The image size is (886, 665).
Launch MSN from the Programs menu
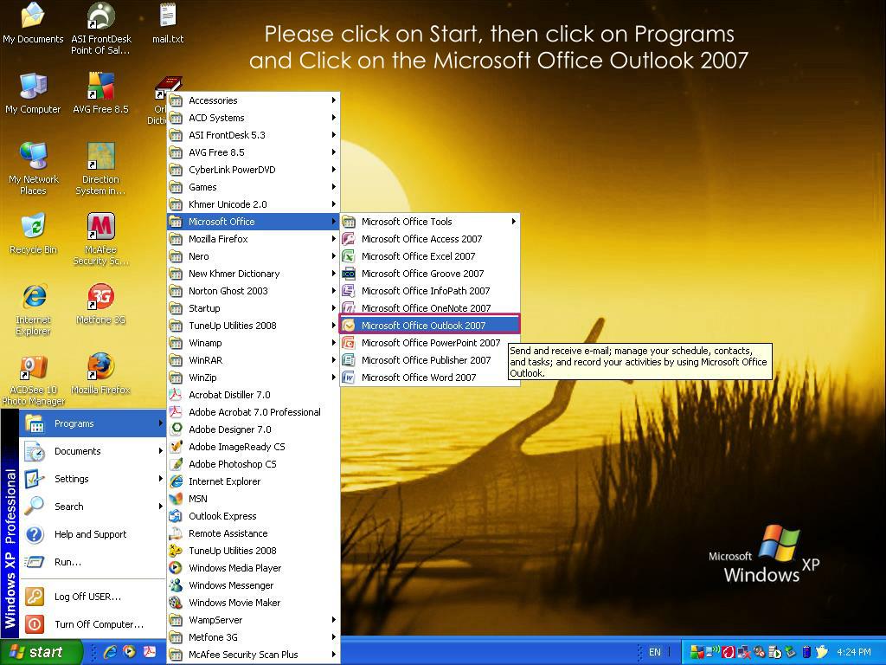point(254,499)
